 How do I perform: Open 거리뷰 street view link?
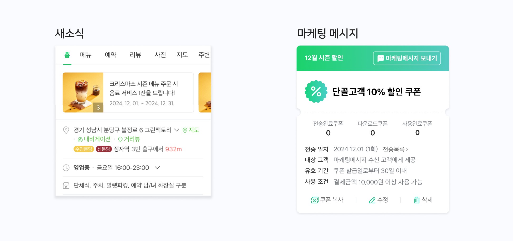tap(129, 139)
